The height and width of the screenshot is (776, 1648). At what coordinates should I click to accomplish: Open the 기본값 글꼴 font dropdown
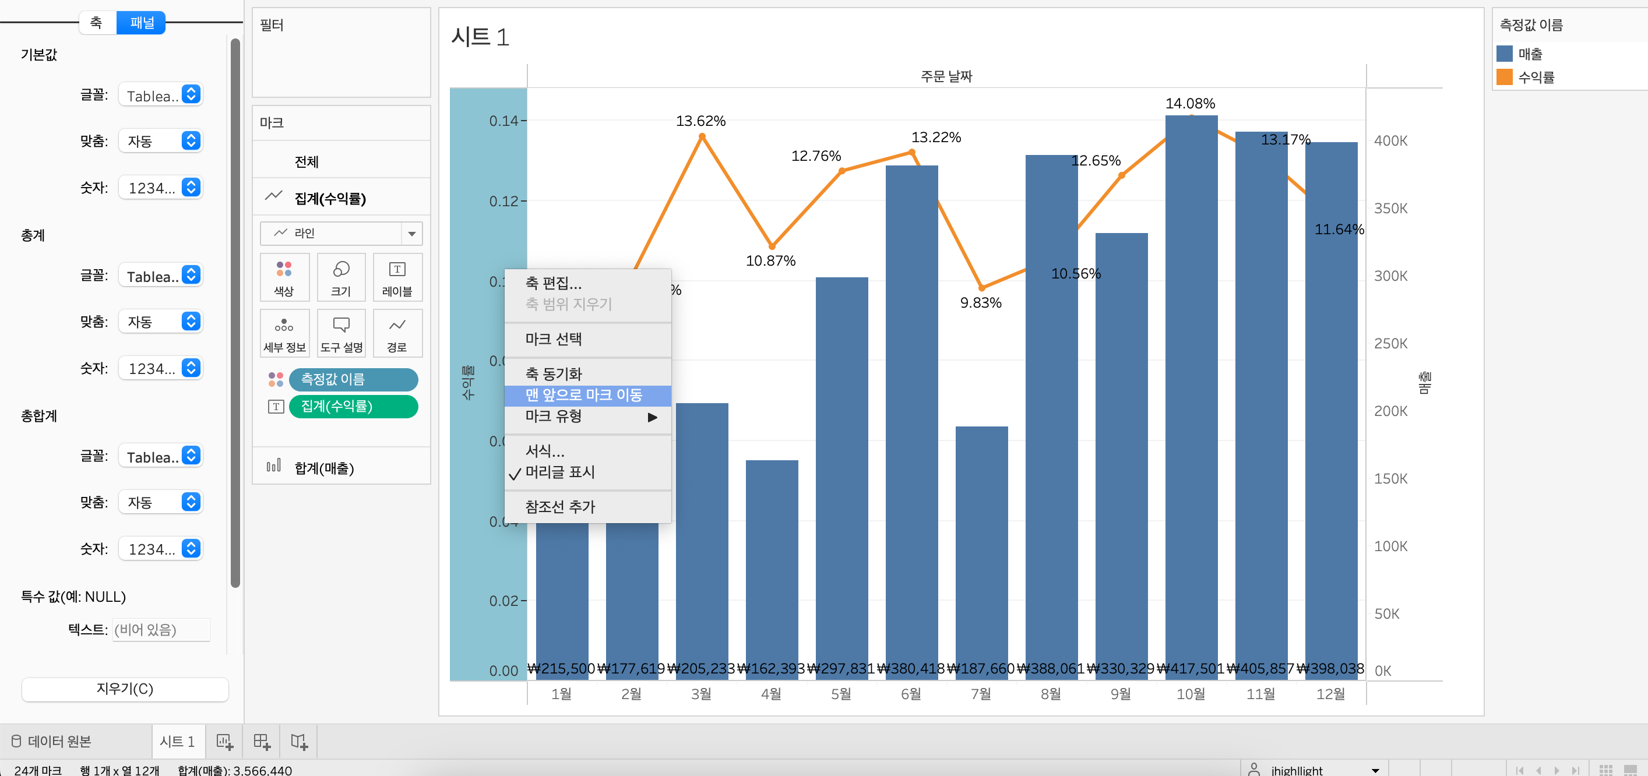click(161, 96)
